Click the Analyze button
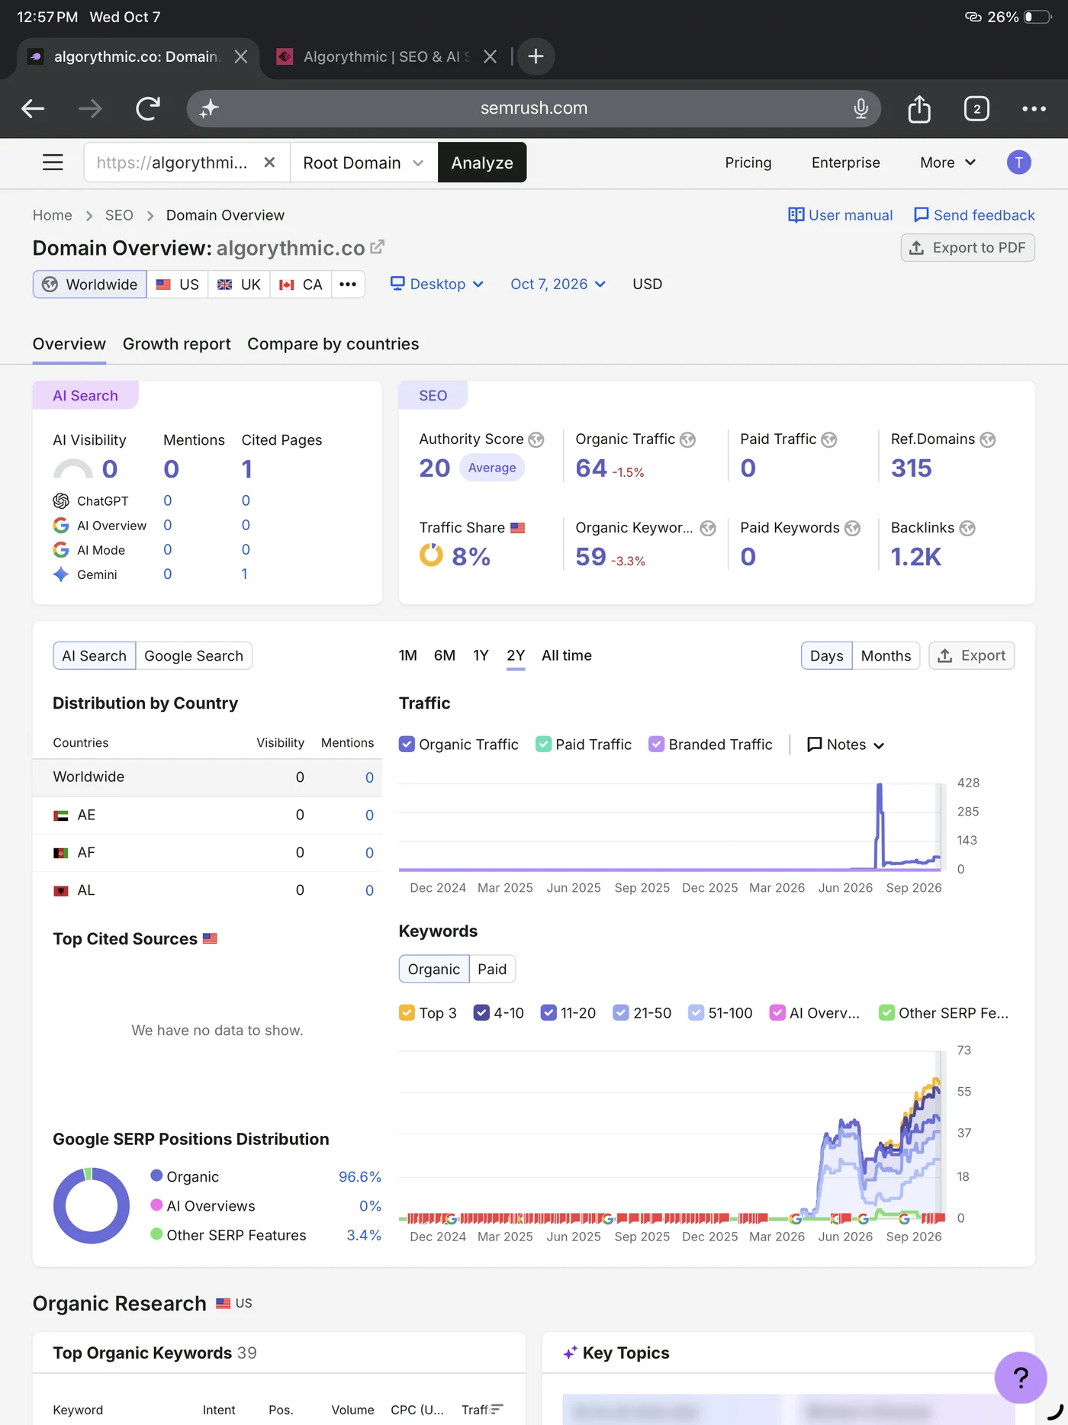 (482, 162)
